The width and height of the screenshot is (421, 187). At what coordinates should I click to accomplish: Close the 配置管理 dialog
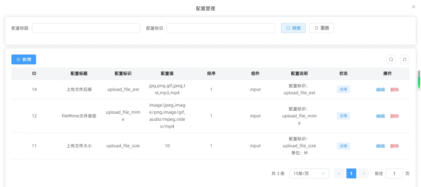tap(413, 6)
